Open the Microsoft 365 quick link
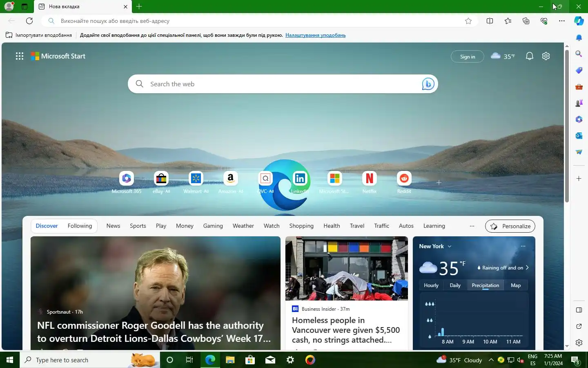This screenshot has width=588, height=368. [x=126, y=182]
